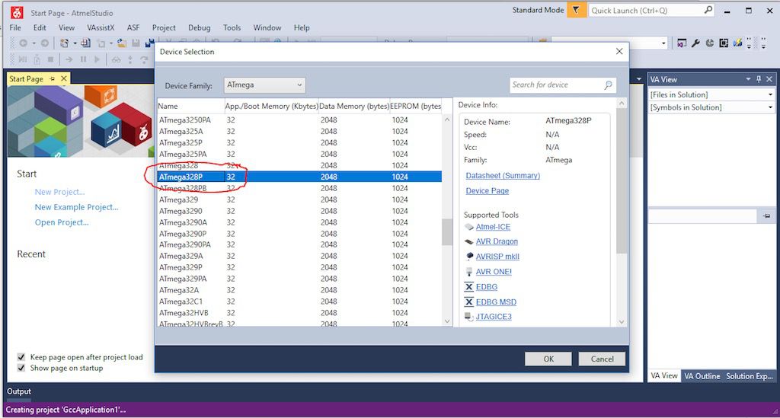Click the break all pause icon
780x418 pixels.
coord(83,59)
